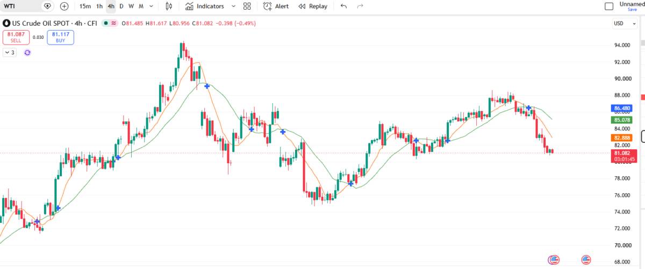This screenshot has width=645, height=269.
Task: Open the Indicators dialog
Action: click(205, 6)
